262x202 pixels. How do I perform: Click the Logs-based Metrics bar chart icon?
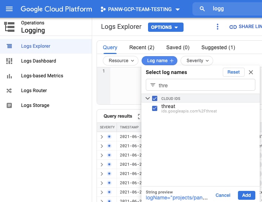pos(9,76)
